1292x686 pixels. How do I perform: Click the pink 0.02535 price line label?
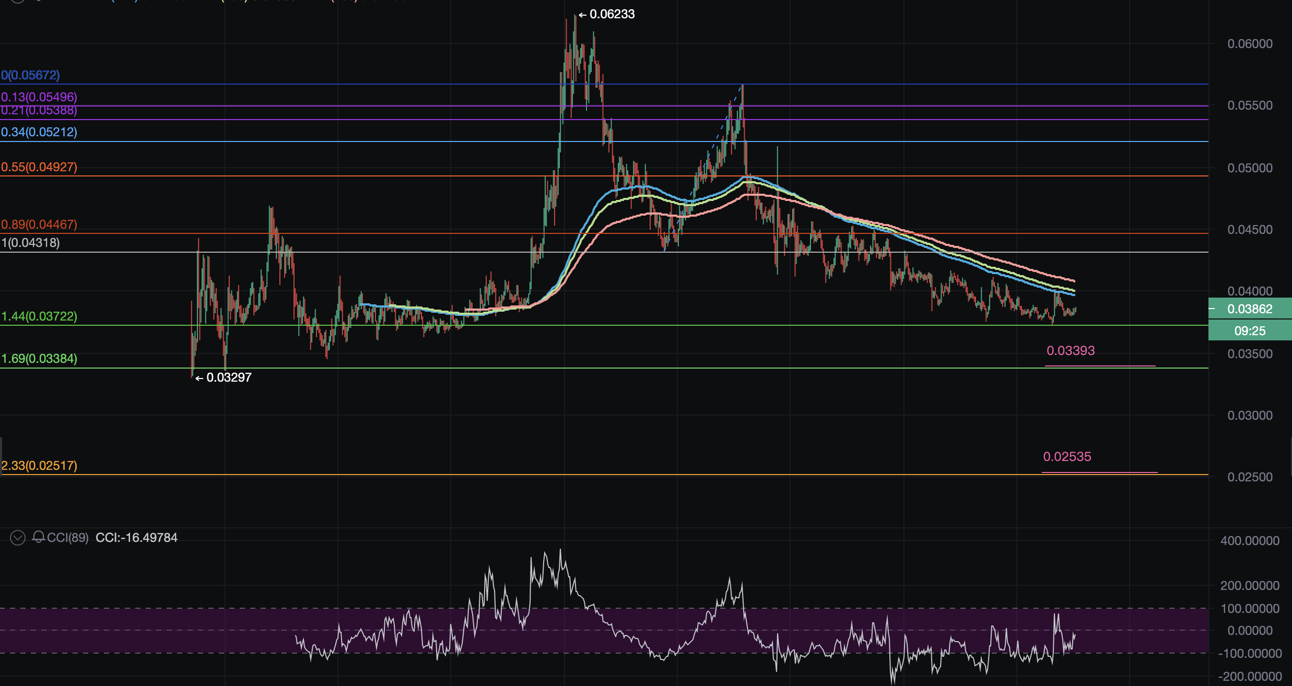pyautogui.click(x=1066, y=457)
